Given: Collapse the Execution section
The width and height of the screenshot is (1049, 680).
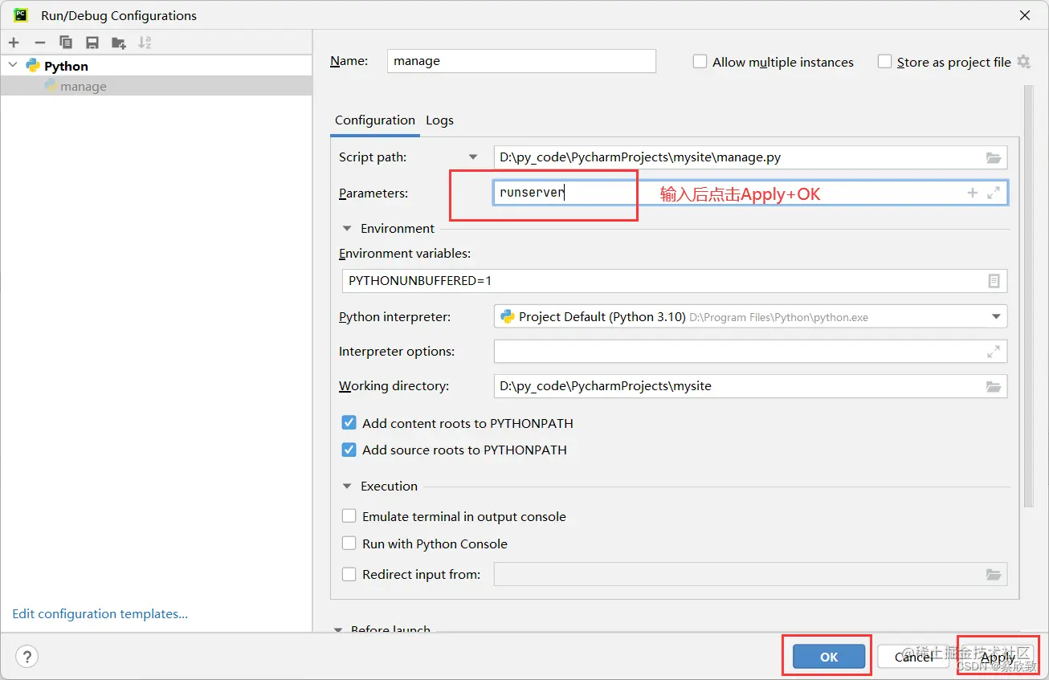Looking at the screenshot, I should click(347, 487).
